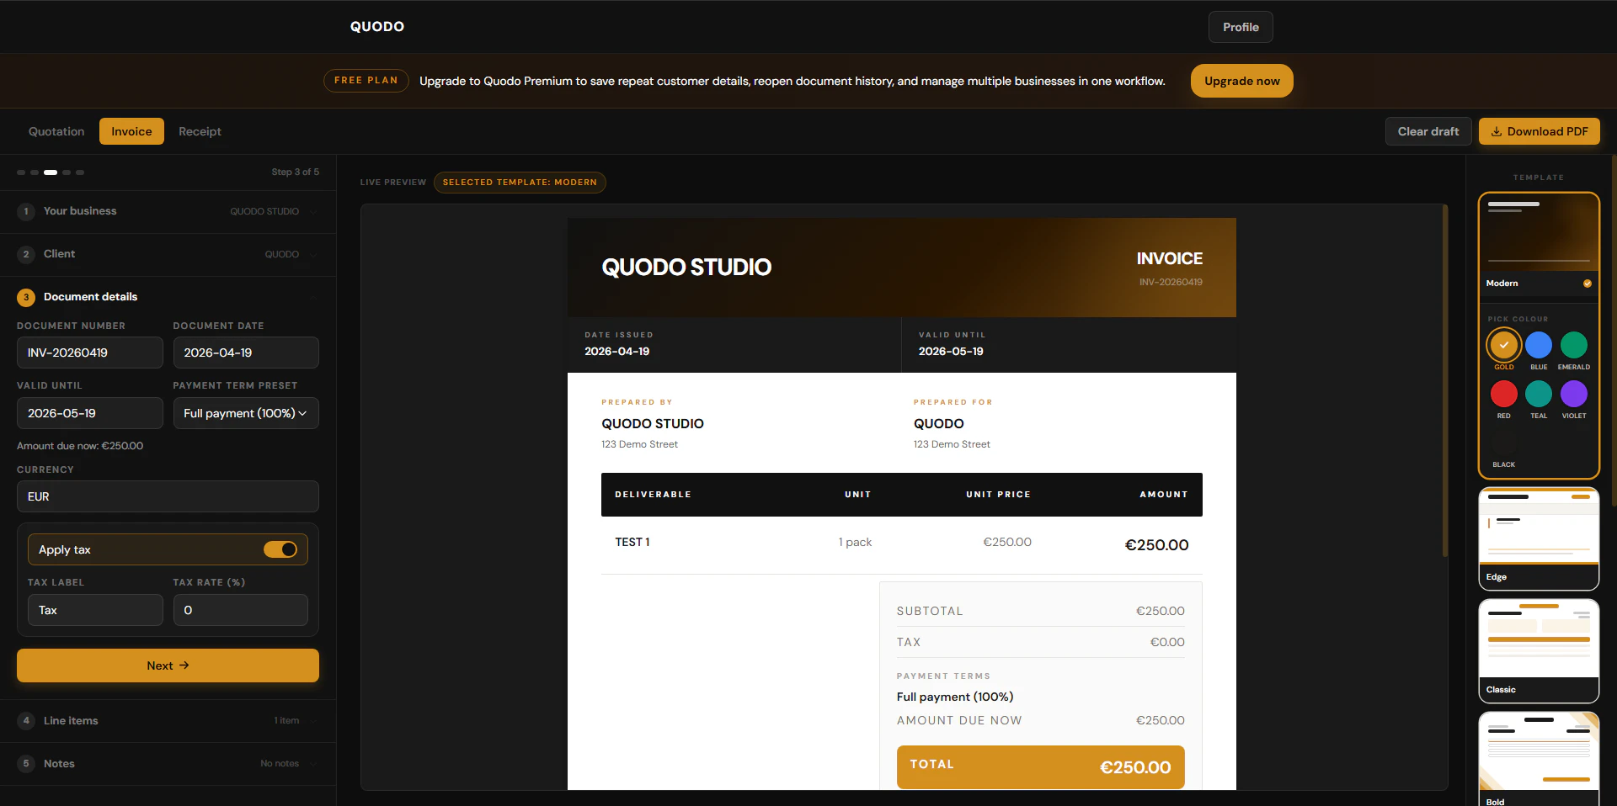
Task: Click the Amount due now: €250.00 text
Action: [80, 446]
